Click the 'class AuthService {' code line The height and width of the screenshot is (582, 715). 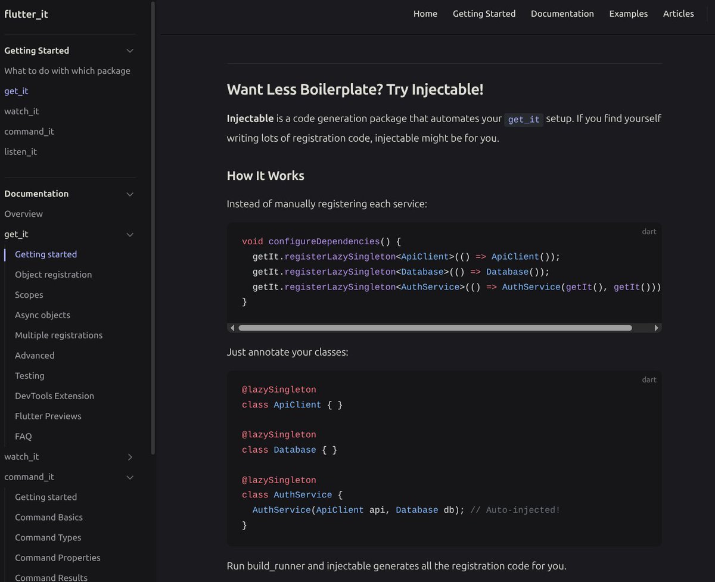coord(292,495)
